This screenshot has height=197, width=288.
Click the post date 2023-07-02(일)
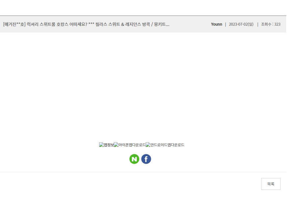tap(241, 24)
